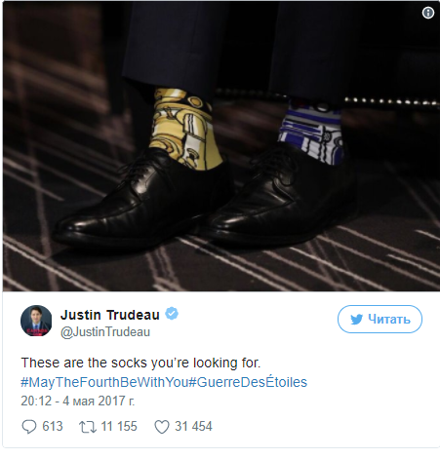Click the blue verified badge

tap(172, 314)
